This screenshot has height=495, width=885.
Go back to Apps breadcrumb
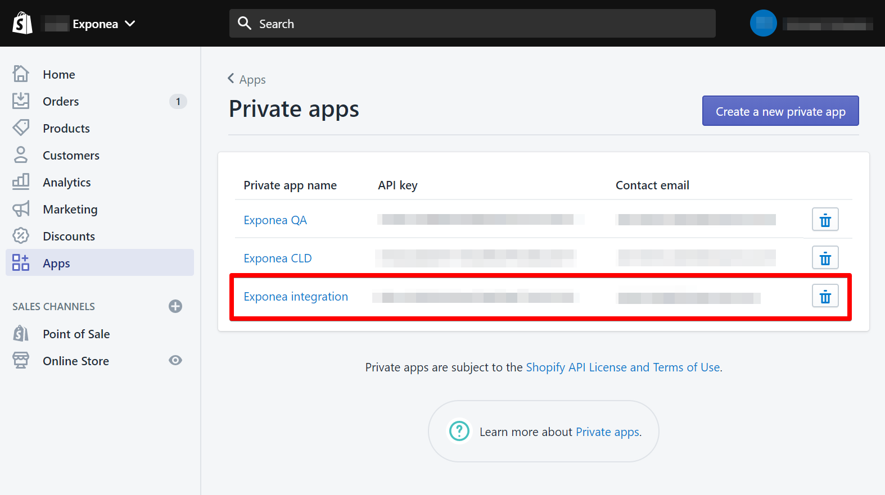click(252, 80)
